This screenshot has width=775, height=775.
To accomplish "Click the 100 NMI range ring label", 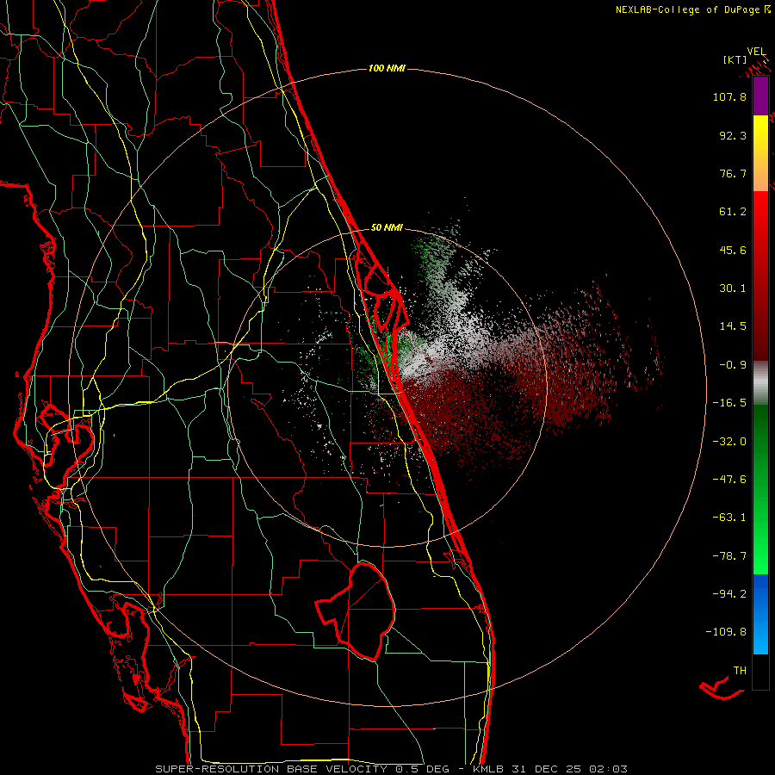I will [387, 68].
